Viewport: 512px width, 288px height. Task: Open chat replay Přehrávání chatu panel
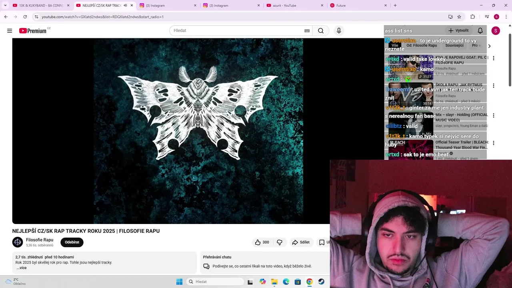point(264,262)
